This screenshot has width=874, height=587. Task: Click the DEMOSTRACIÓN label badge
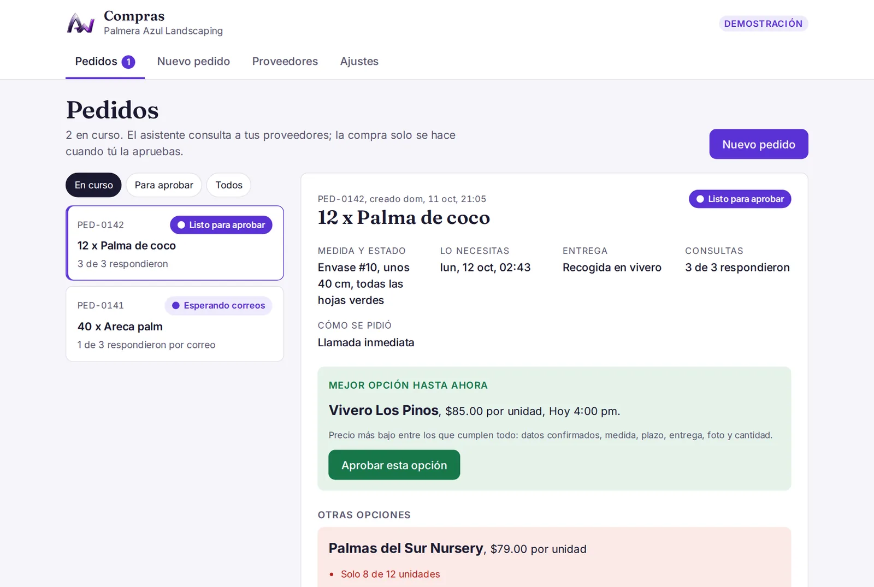coord(763,23)
